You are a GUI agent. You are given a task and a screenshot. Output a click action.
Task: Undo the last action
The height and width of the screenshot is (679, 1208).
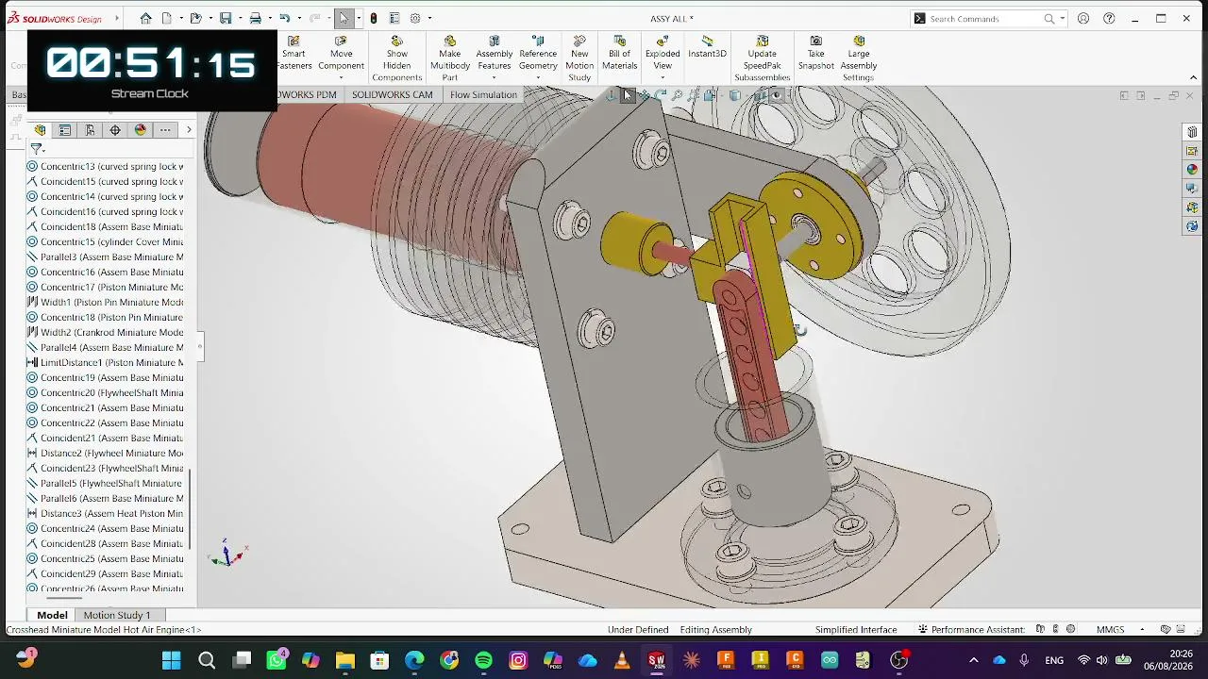click(284, 18)
